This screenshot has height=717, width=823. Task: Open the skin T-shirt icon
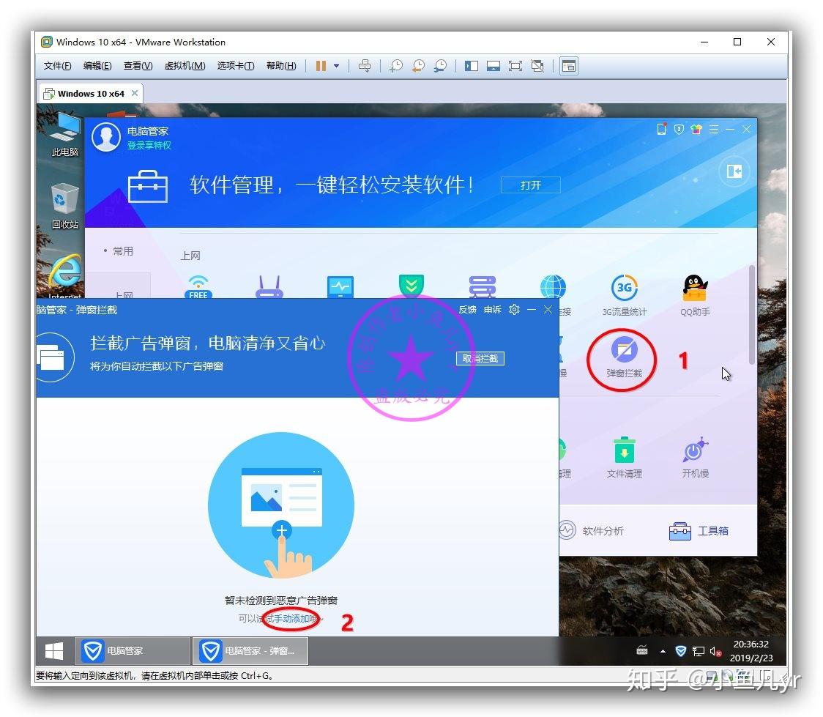point(696,129)
